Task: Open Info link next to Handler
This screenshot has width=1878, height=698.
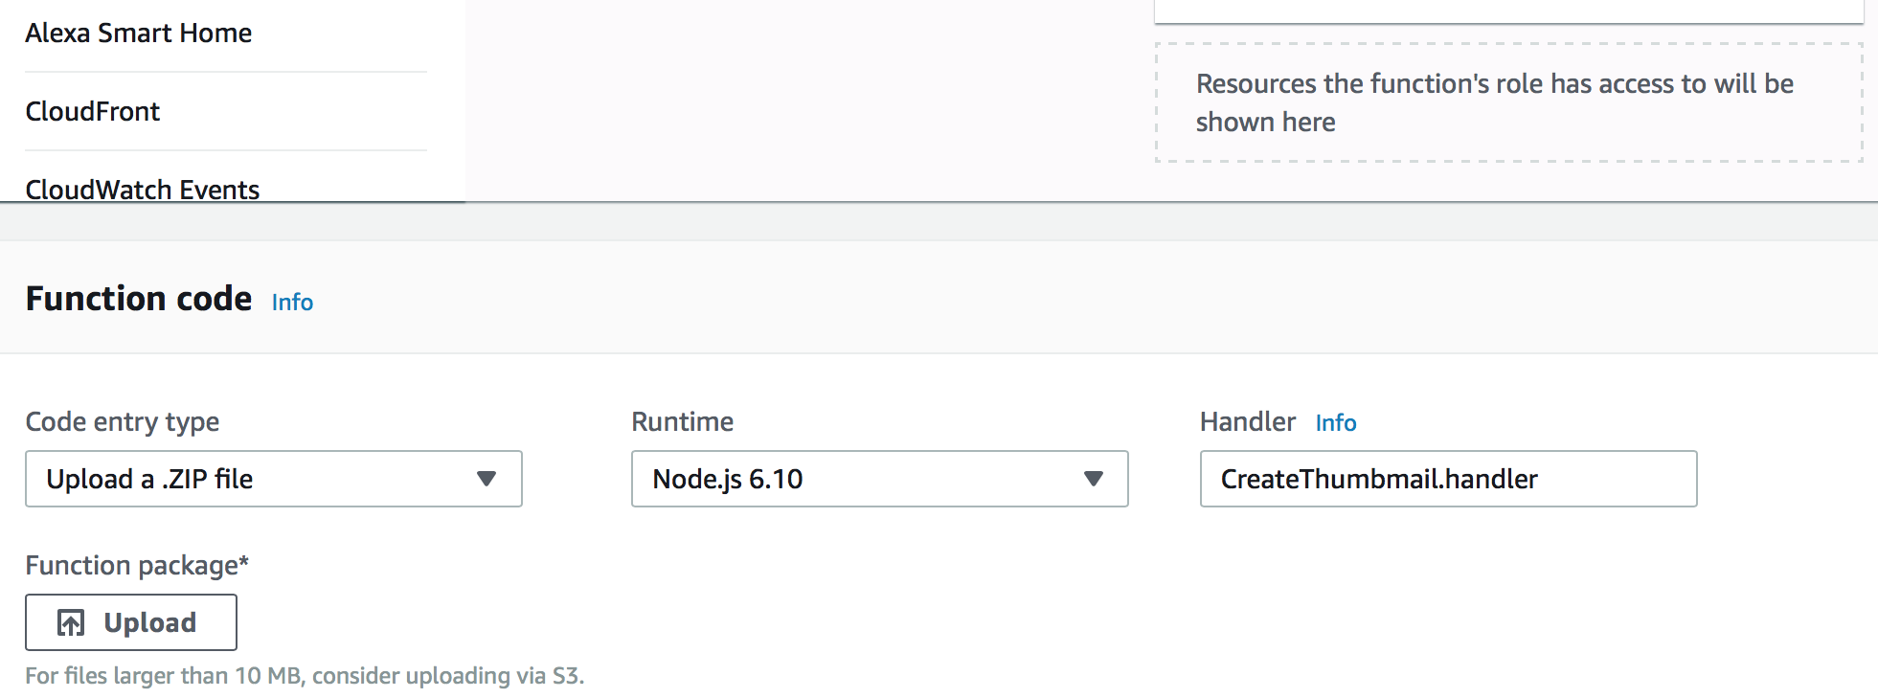Action: coord(1335,423)
